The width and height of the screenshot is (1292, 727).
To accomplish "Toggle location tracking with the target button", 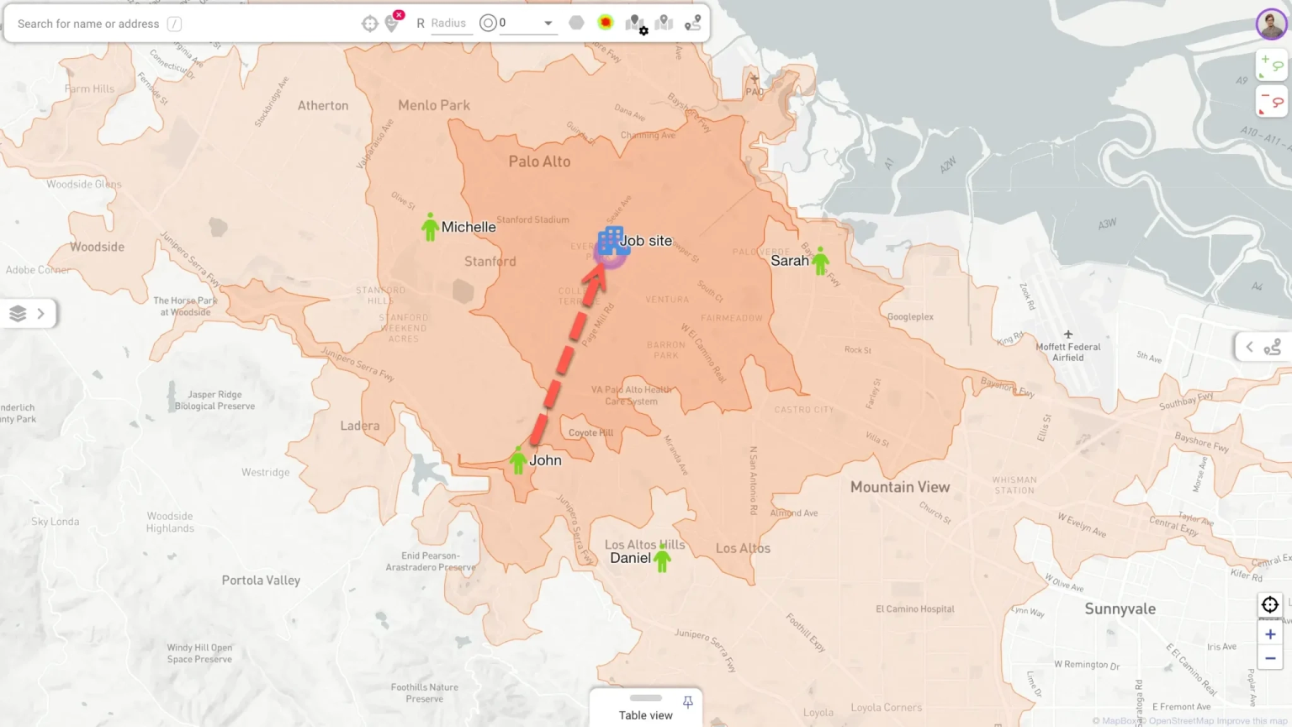I will point(1270,604).
